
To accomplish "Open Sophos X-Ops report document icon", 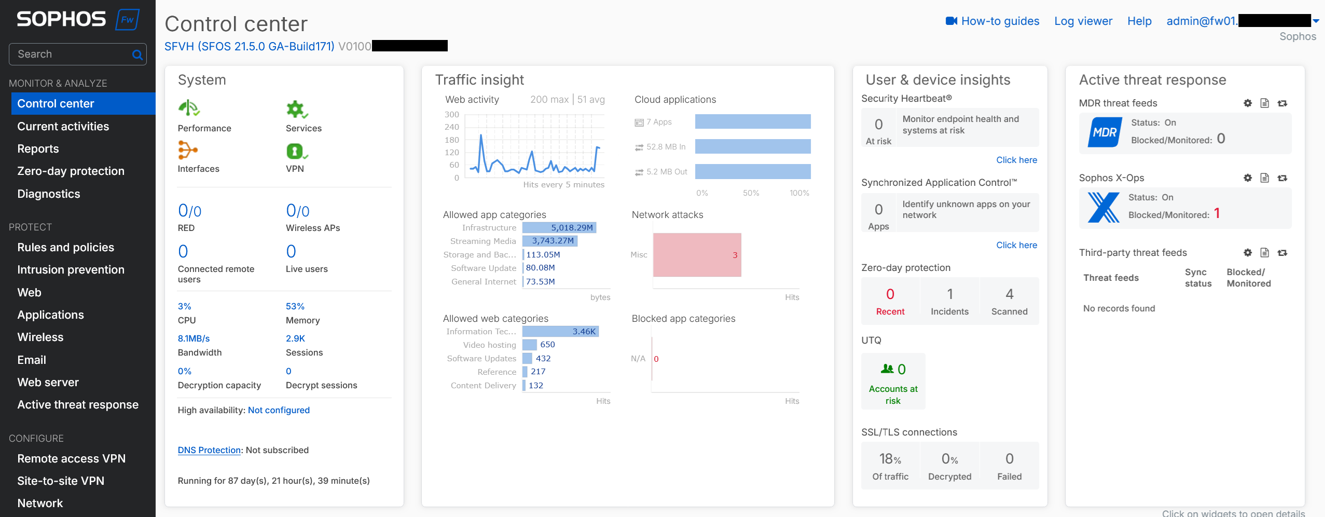I will 1265,178.
